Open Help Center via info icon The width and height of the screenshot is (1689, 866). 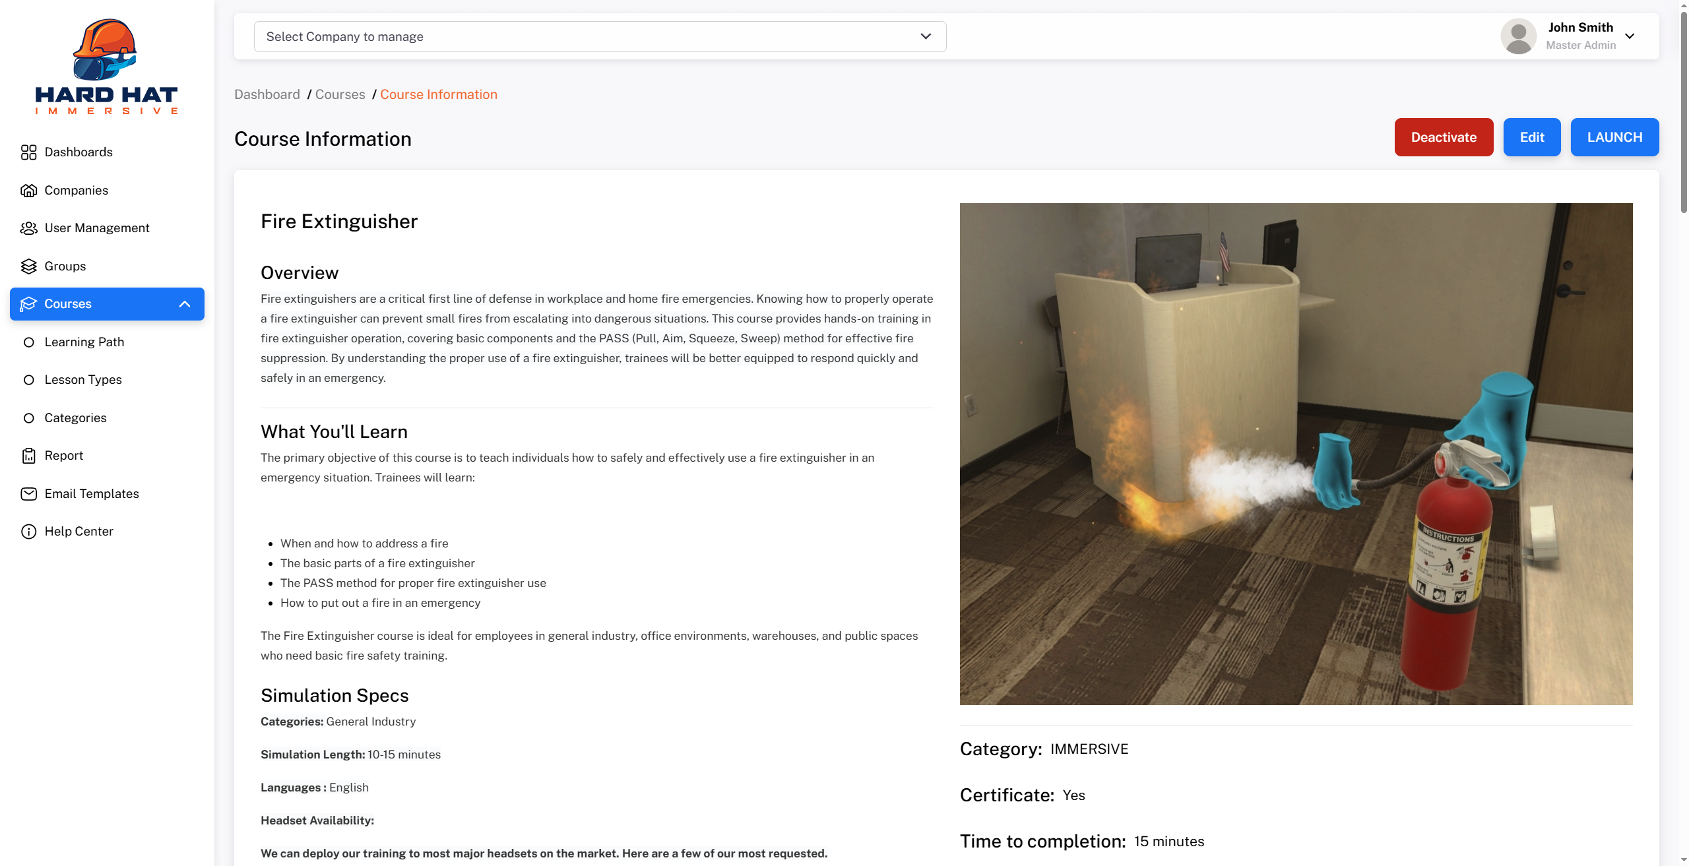(x=28, y=531)
